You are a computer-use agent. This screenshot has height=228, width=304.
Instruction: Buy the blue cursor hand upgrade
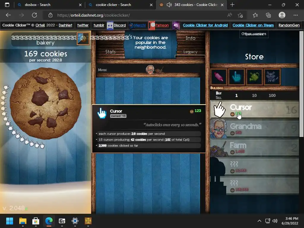point(237,77)
